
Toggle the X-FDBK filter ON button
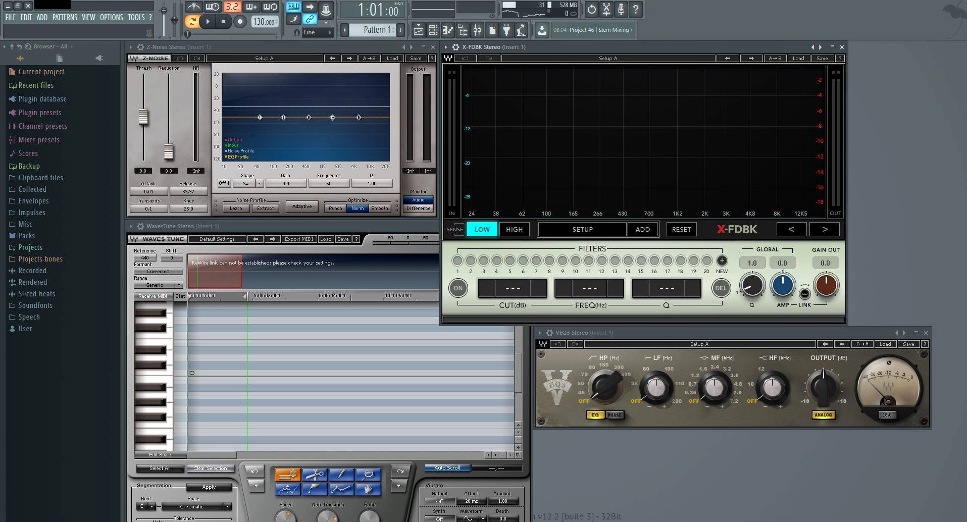point(458,288)
